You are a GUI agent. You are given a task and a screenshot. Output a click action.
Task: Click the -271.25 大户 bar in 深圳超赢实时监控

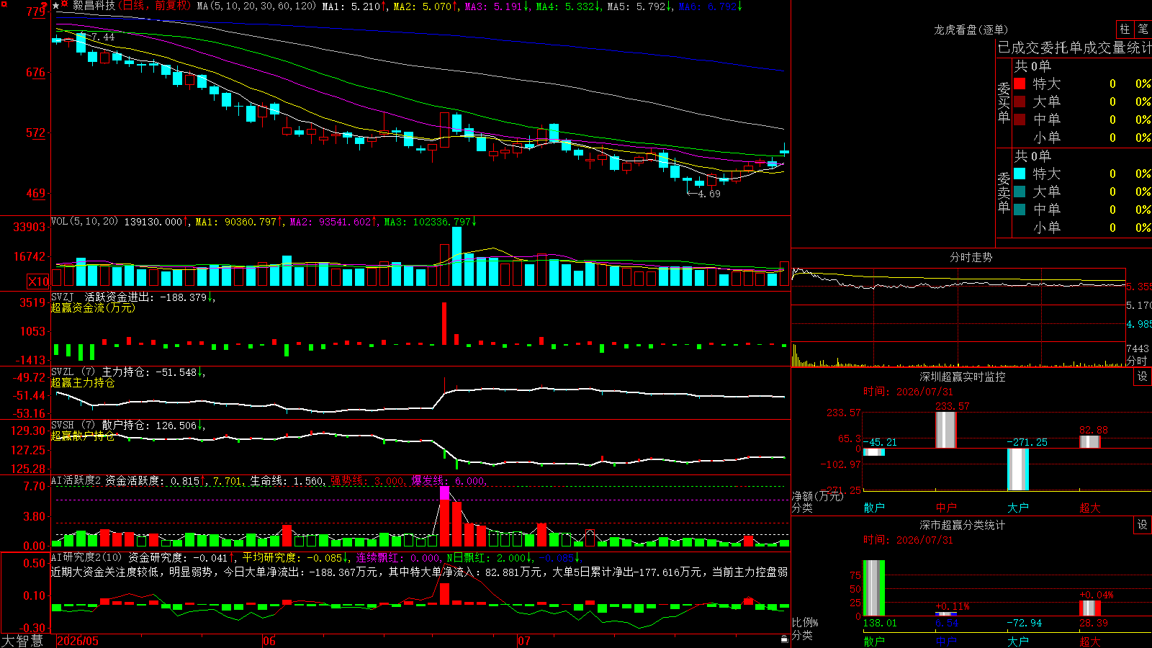click(1018, 469)
